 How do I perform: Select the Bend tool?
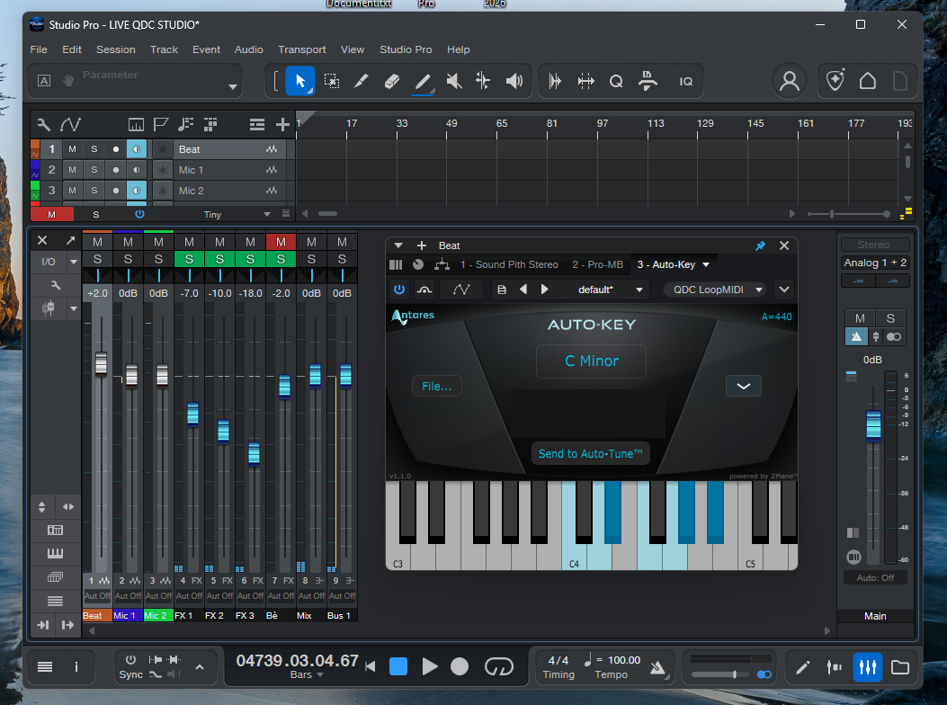coord(483,81)
